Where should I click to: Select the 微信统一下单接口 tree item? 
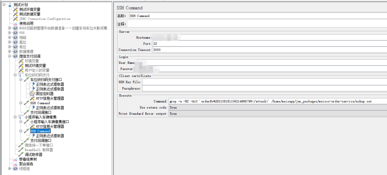(39, 145)
